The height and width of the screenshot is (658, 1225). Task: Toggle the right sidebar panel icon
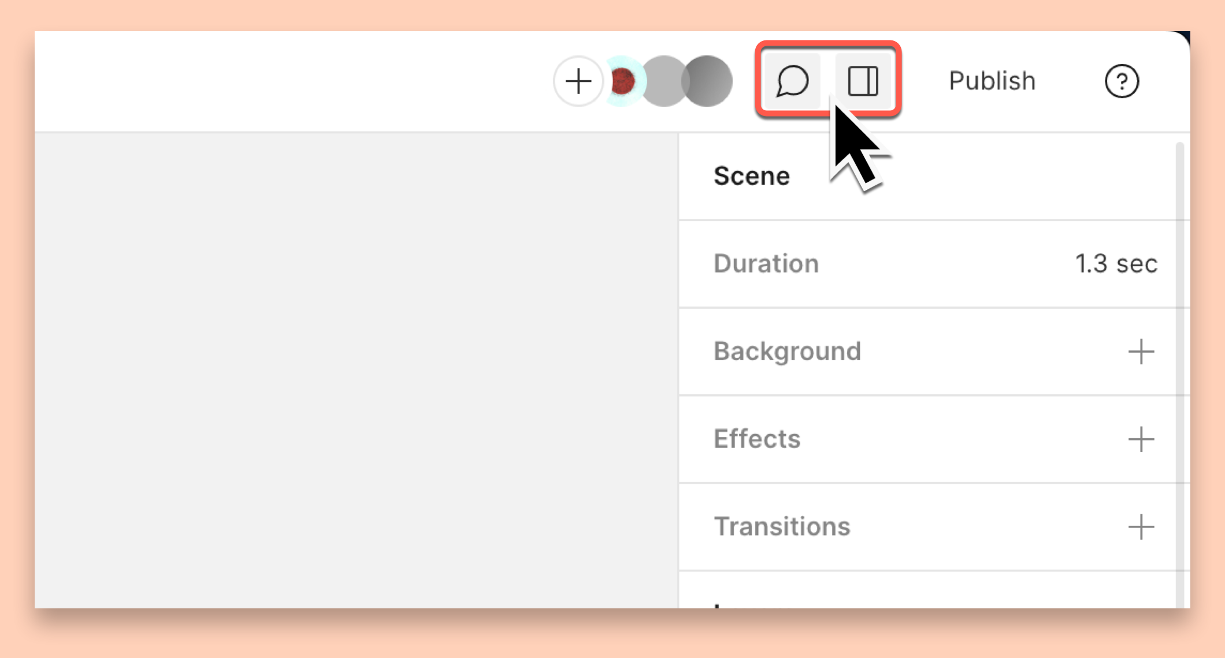tap(863, 81)
